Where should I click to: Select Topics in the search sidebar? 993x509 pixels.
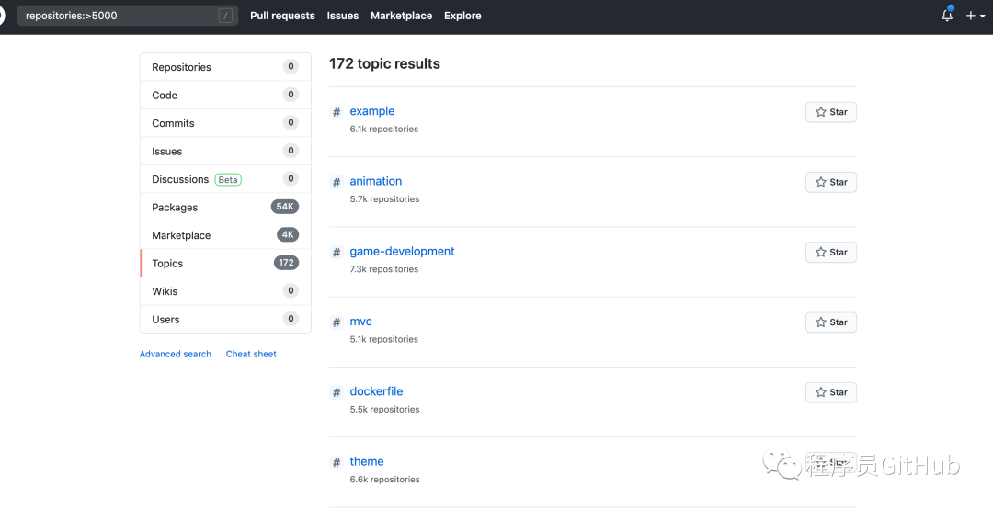tap(225, 264)
